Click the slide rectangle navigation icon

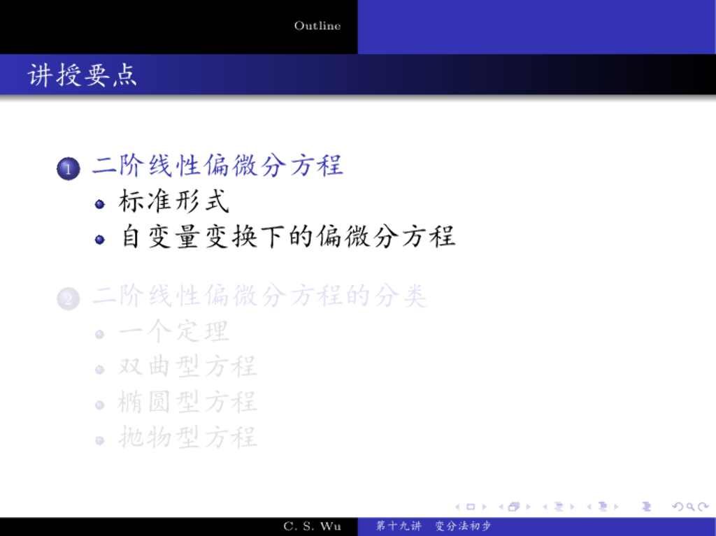coord(471,507)
